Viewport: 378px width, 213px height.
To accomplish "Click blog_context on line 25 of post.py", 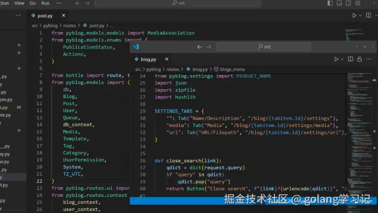I will point(81,202).
